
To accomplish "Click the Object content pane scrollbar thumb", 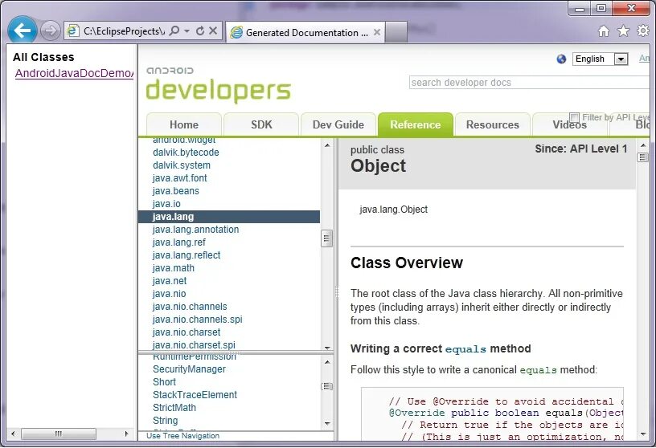I will coord(643,157).
